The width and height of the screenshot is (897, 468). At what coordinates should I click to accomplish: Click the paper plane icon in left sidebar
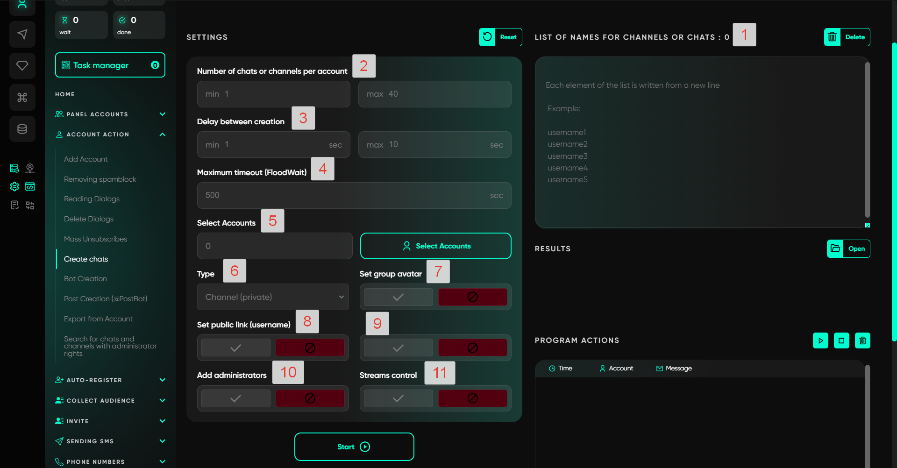coord(22,34)
